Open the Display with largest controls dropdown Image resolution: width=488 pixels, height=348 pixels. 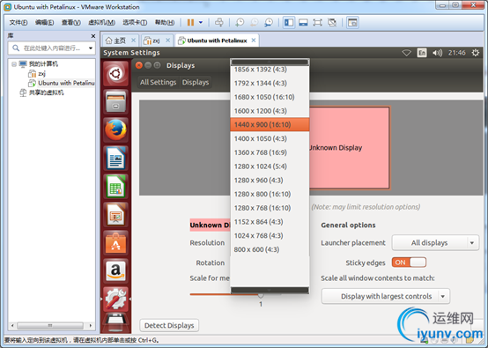pyautogui.click(x=386, y=296)
